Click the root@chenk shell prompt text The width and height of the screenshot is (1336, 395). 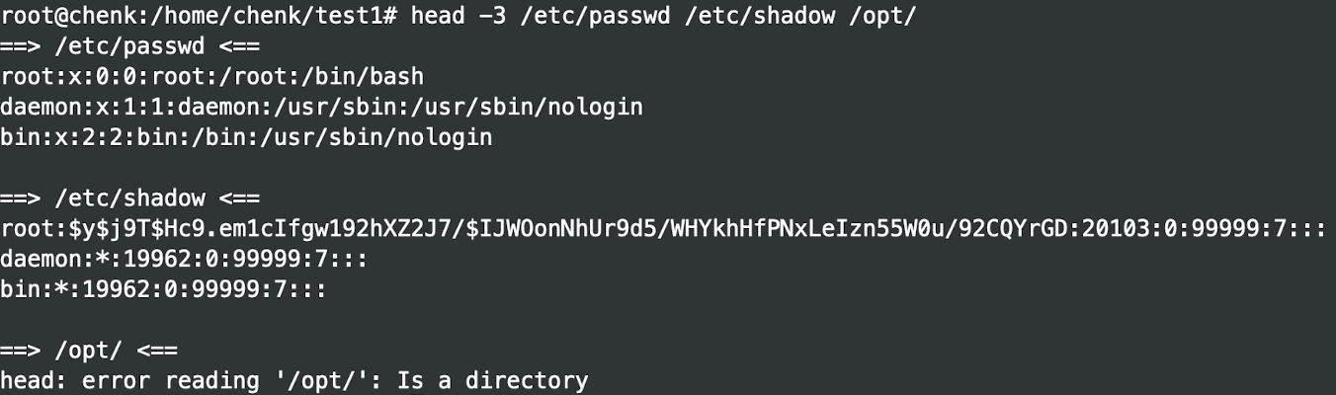pos(74,15)
